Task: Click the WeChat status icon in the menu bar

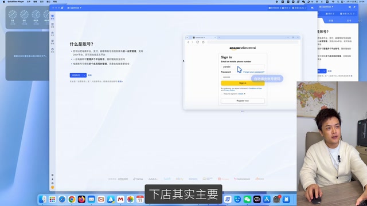Action: pyautogui.click(x=303, y=2)
